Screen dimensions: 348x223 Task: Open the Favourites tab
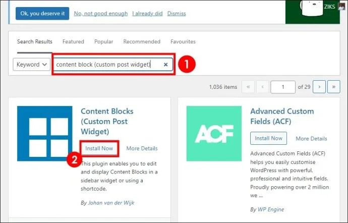point(183,41)
